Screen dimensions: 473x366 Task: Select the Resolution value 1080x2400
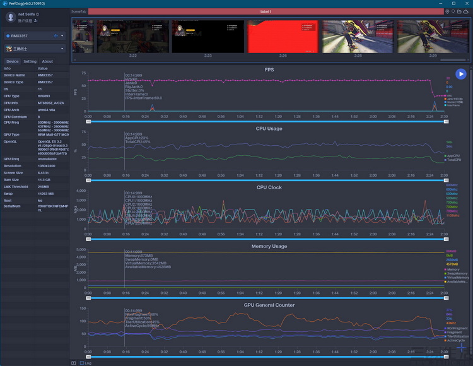[47, 166]
